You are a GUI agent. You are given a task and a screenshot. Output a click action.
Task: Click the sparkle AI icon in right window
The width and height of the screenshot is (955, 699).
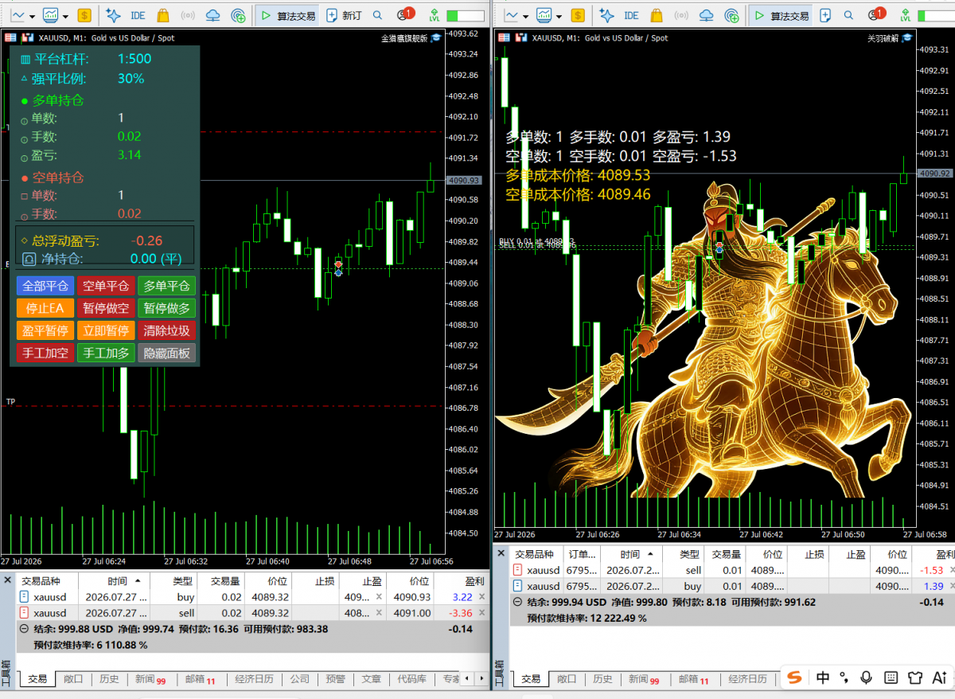606,15
